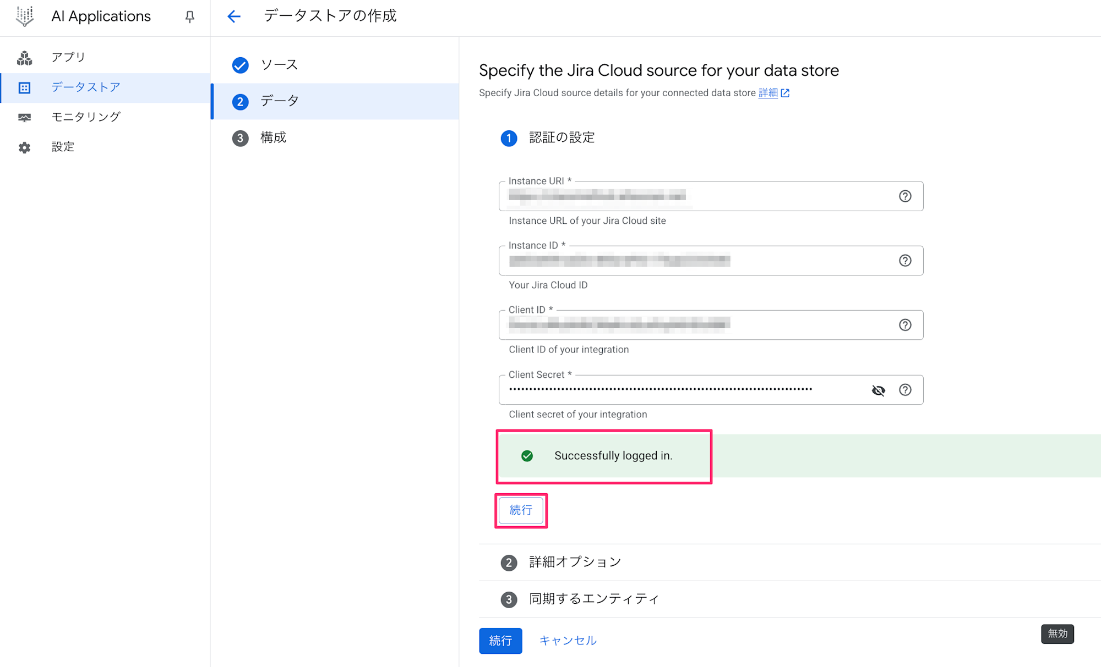Click the 無効 badge at bottom right
This screenshot has height=667, width=1101.
(x=1058, y=633)
